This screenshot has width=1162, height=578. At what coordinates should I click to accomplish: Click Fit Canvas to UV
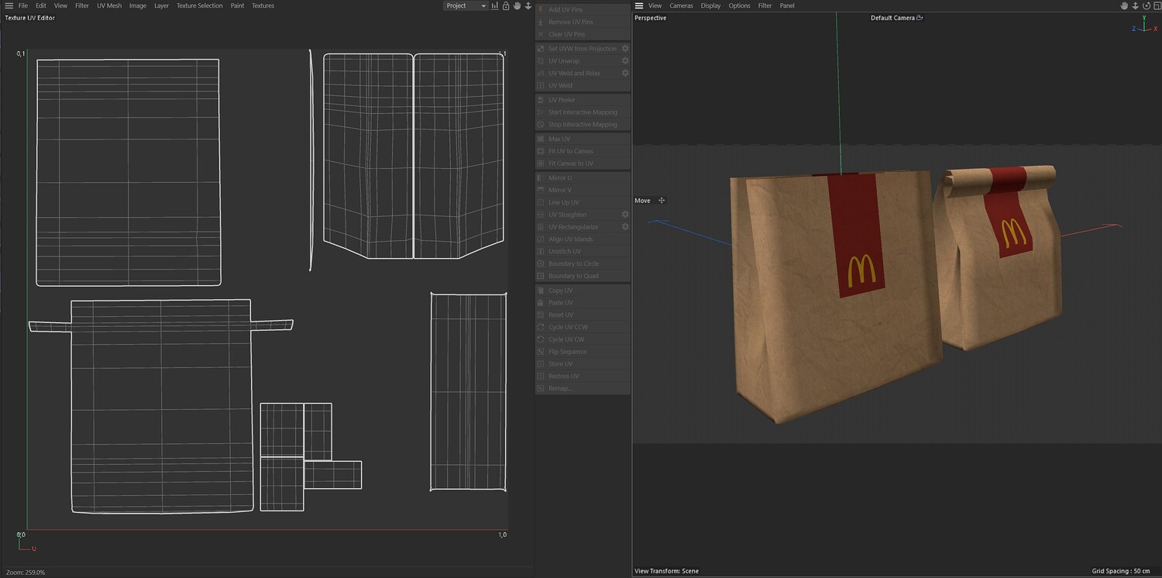[583, 163]
